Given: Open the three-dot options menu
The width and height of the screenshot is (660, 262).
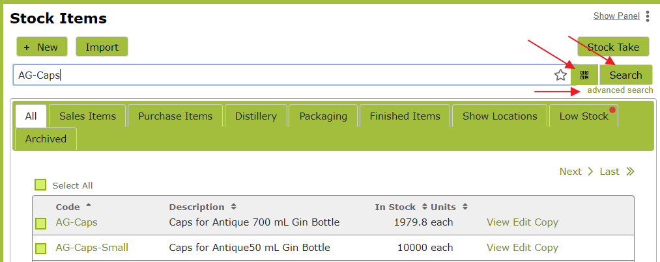Looking at the screenshot, I should pos(648,16).
